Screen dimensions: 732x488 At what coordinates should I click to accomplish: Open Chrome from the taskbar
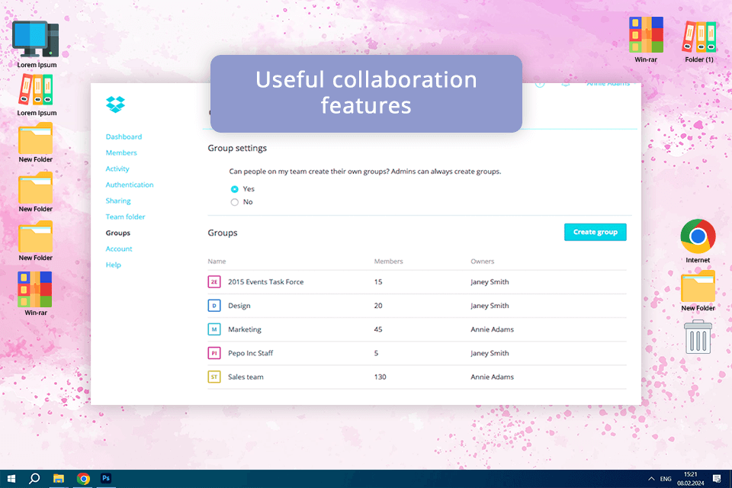point(83,479)
